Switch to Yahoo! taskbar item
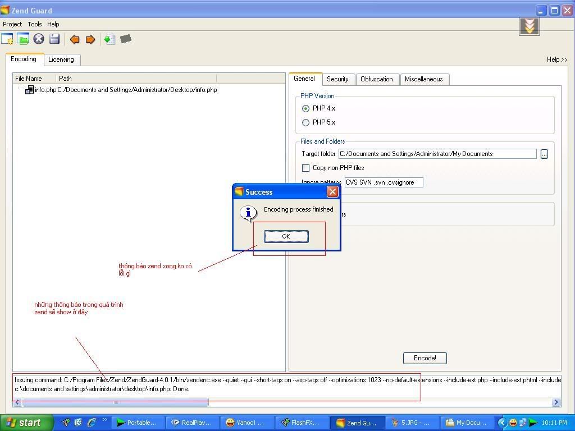Viewport: 575px width, 431px height. click(247, 423)
